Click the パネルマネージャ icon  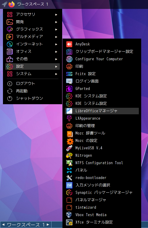click(x=69, y=200)
